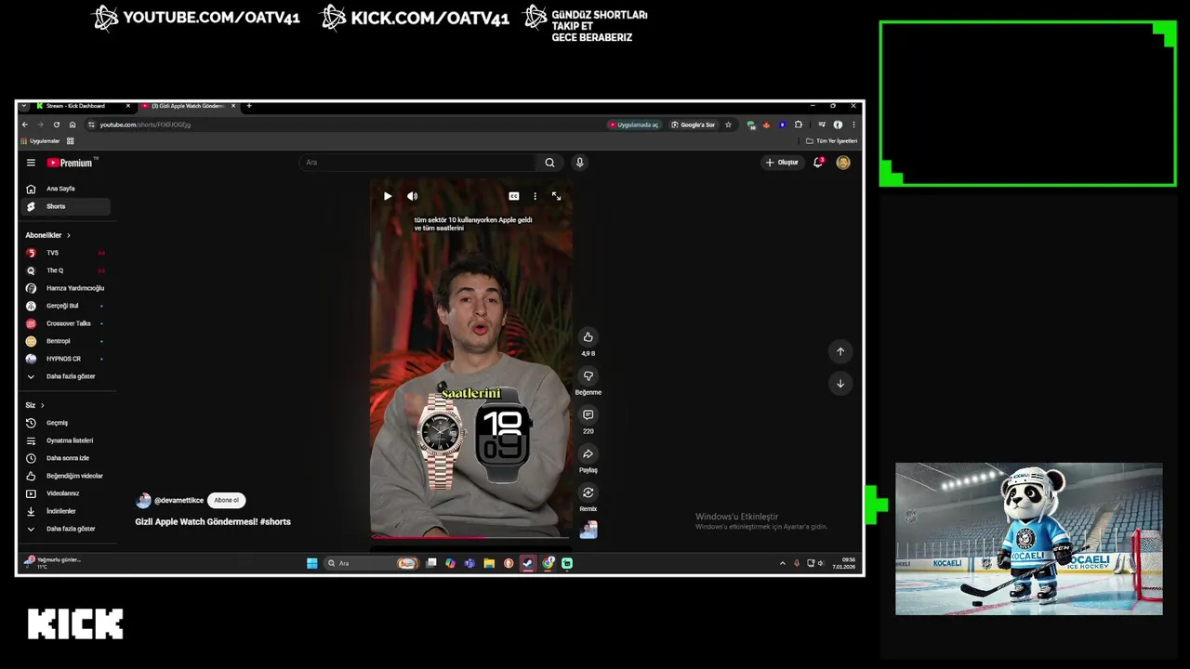Play the Shorts video

click(388, 196)
